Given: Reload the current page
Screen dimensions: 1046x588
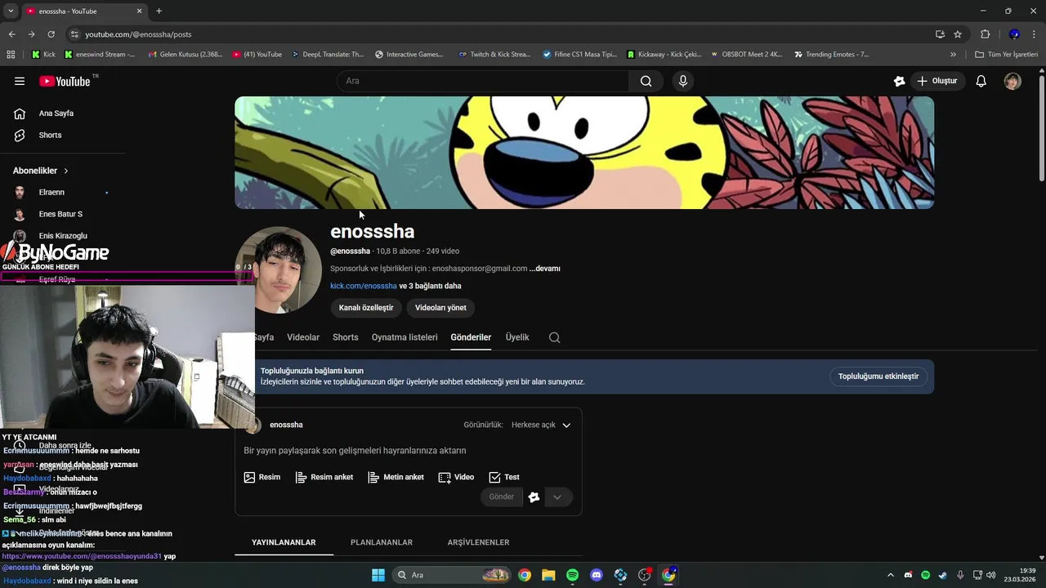Looking at the screenshot, I should pyautogui.click(x=51, y=34).
